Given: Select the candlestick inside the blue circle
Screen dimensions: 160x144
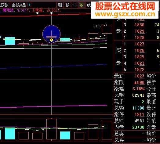Looking at the screenshot, I should tap(51, 37).
